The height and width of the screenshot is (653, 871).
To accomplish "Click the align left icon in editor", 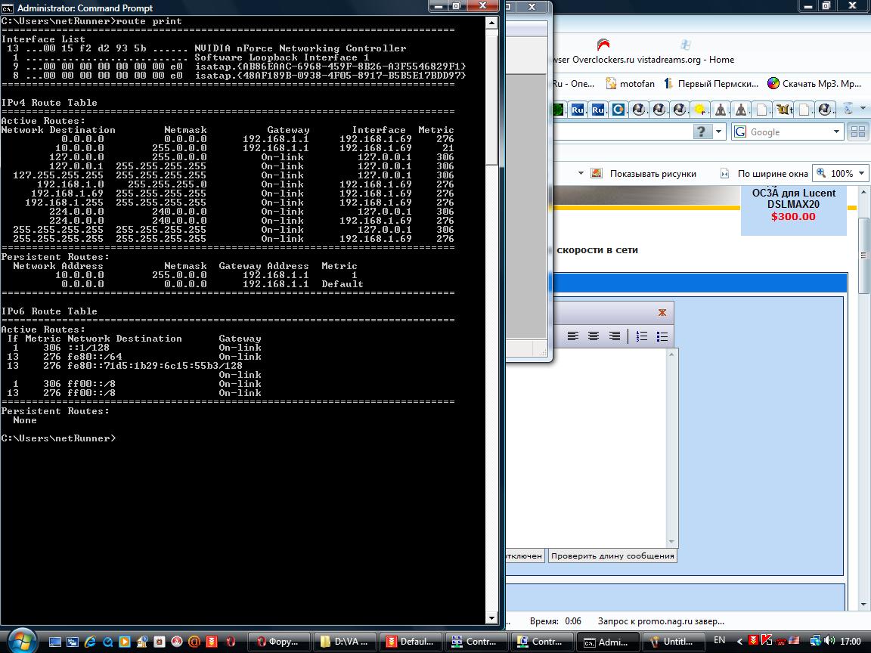I will coord(573,336).
